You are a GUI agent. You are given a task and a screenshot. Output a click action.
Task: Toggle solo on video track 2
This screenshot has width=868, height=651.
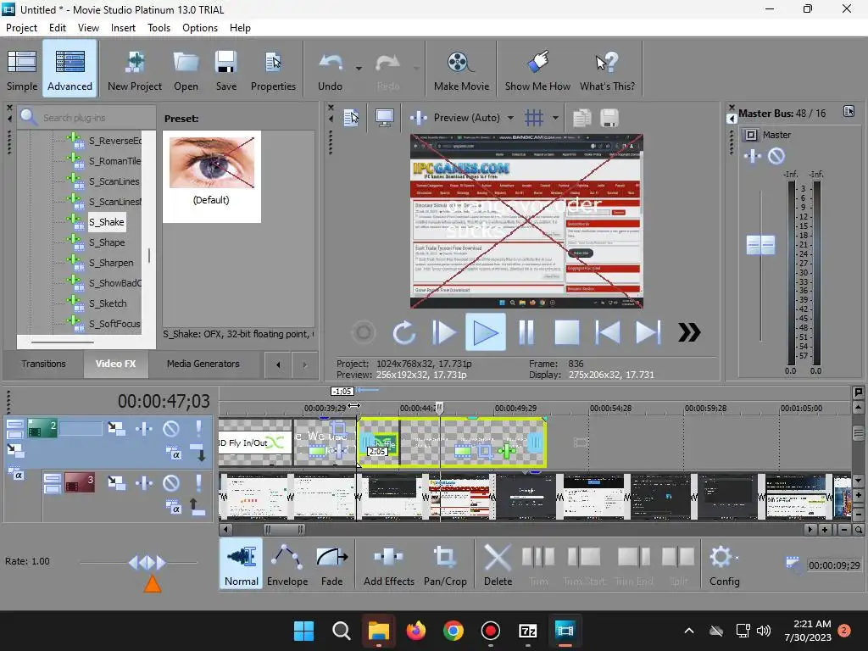click(x=198, y=428)
